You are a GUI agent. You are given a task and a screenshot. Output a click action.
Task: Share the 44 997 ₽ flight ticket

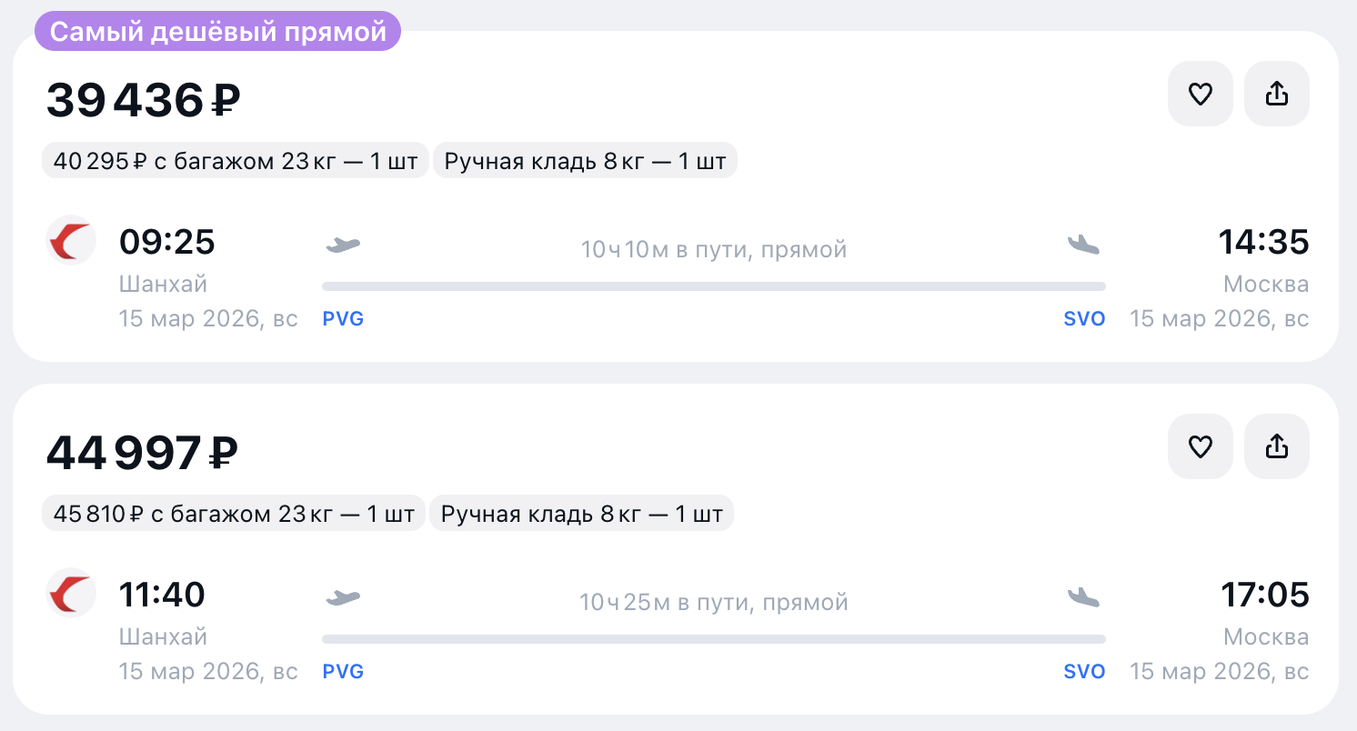[1277, 446]
